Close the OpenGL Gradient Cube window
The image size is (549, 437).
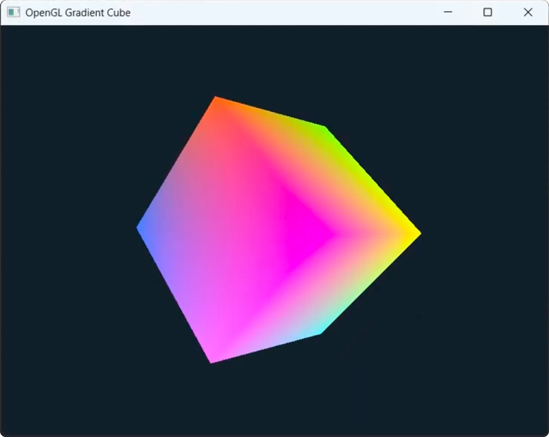pyautogui.click(x=527, y=12)
